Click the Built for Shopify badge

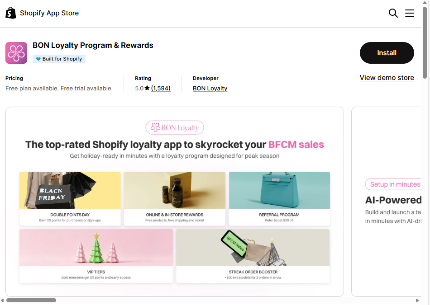pyautogui.click(x=59, y=59)
